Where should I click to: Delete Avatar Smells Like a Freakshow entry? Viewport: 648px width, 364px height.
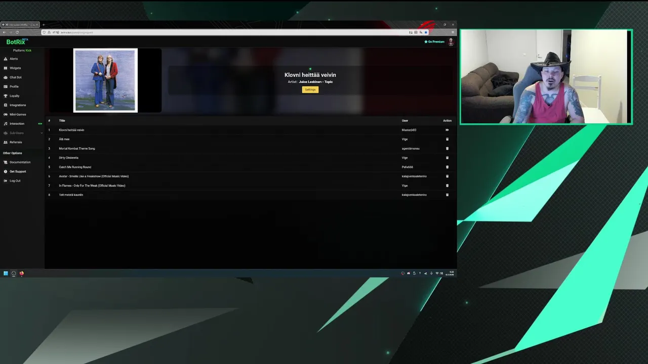(447, 176)
